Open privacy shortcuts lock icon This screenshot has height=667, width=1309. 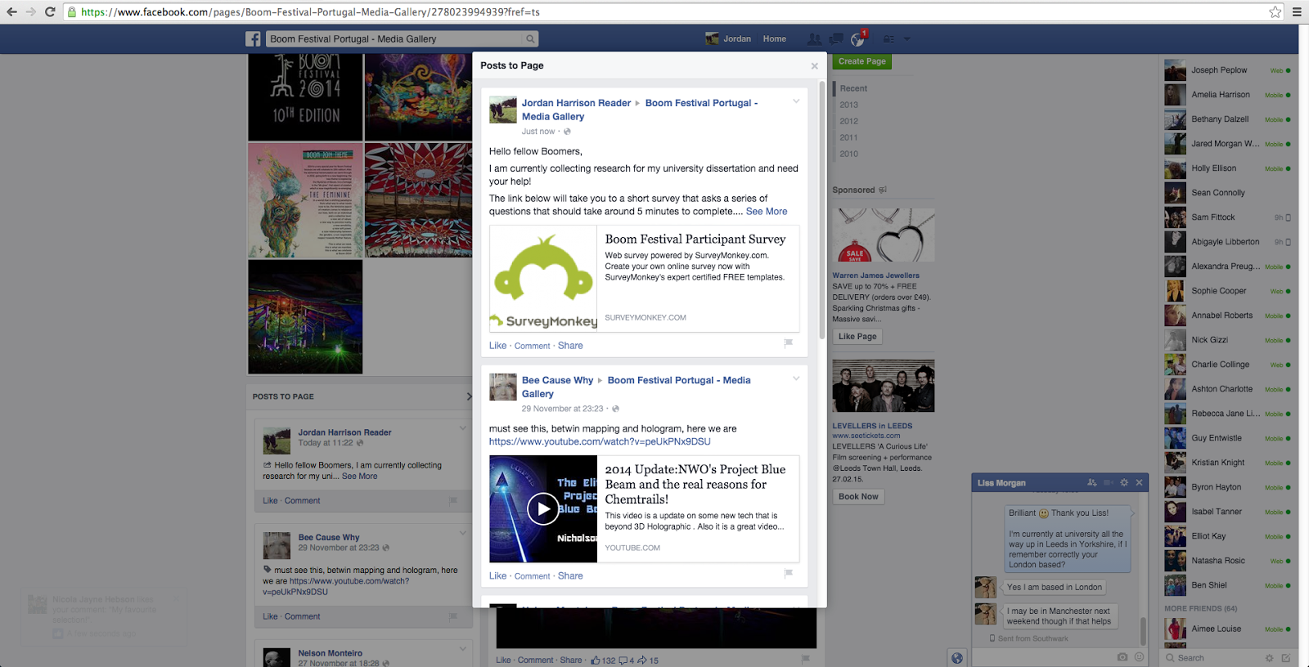[x=888, y=38]
